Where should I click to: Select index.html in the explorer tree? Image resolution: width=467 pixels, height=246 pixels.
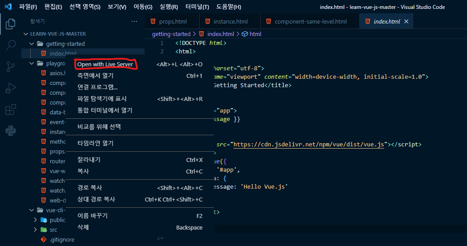83,54
